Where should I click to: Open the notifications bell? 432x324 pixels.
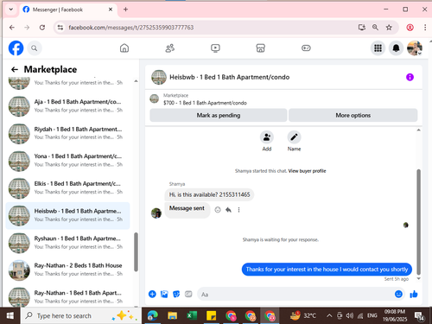tap(397, 48)
